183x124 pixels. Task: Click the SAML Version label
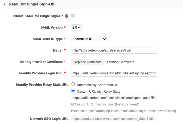coord(51,28)
